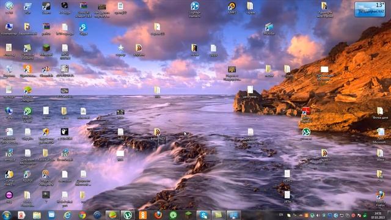Open the Computer desktop icon
The image size is (391, 220).
pos(9,29)
